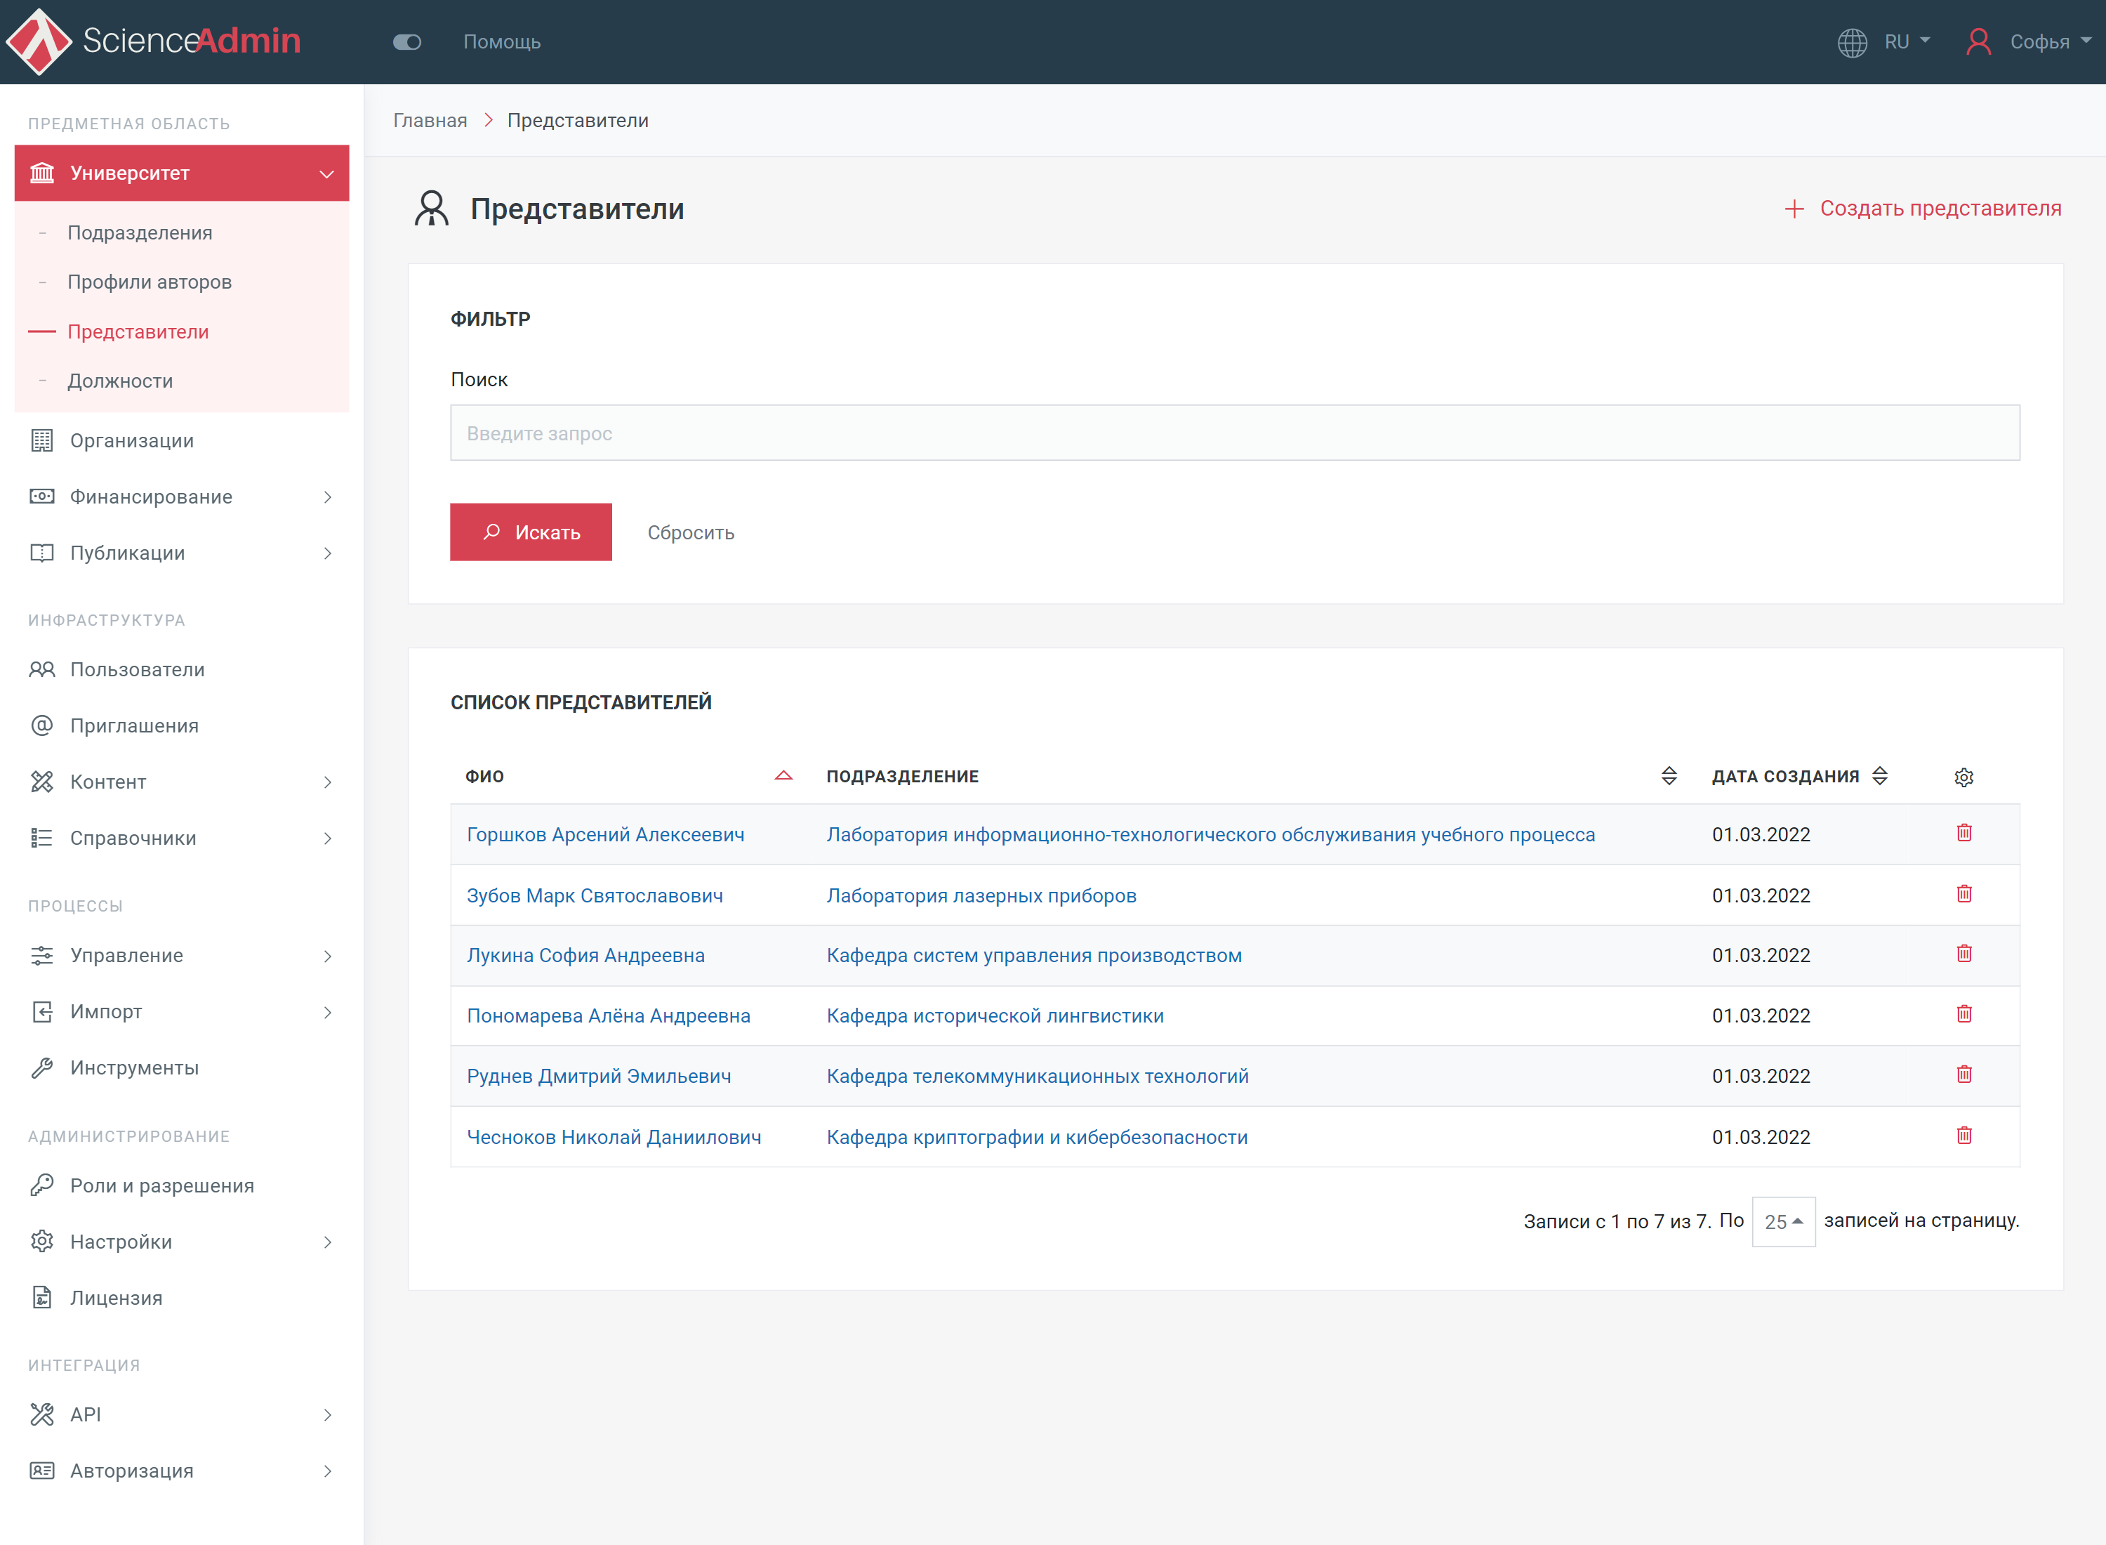
Task: Click the Поиск query input field
Action: click(x=1234, y=433)
